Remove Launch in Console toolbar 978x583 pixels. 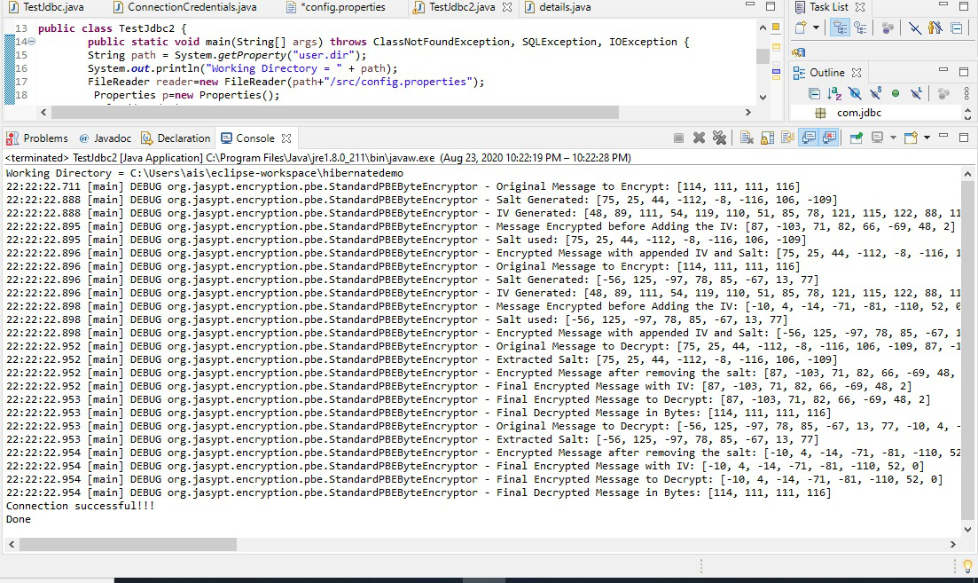(700, 138)
